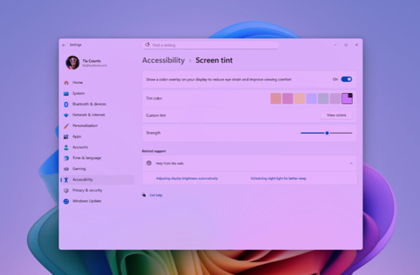The width and height of the screenshot is (420, 275).
Task: Select the light blue tint swatch
Action: pyautogui.click(x=311, y=98)
